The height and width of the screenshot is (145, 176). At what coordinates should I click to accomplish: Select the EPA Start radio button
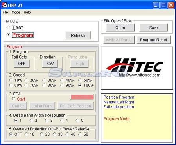[13, 99]
